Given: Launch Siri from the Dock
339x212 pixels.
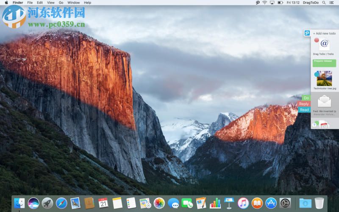Looking at the screenshot, I should 33,203.
